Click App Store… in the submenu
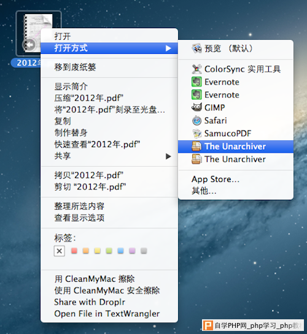Viewport: 307px width, 334px height. point(216,180)
